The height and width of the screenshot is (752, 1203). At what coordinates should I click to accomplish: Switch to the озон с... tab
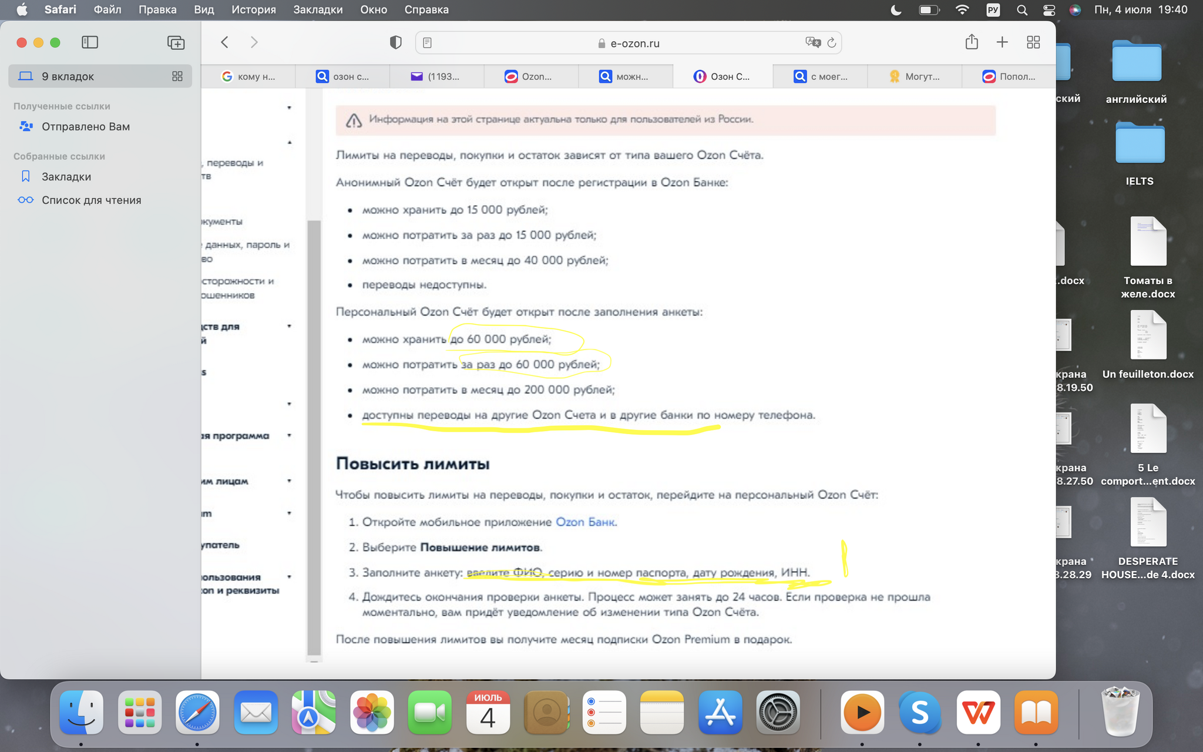pos(343,76)
